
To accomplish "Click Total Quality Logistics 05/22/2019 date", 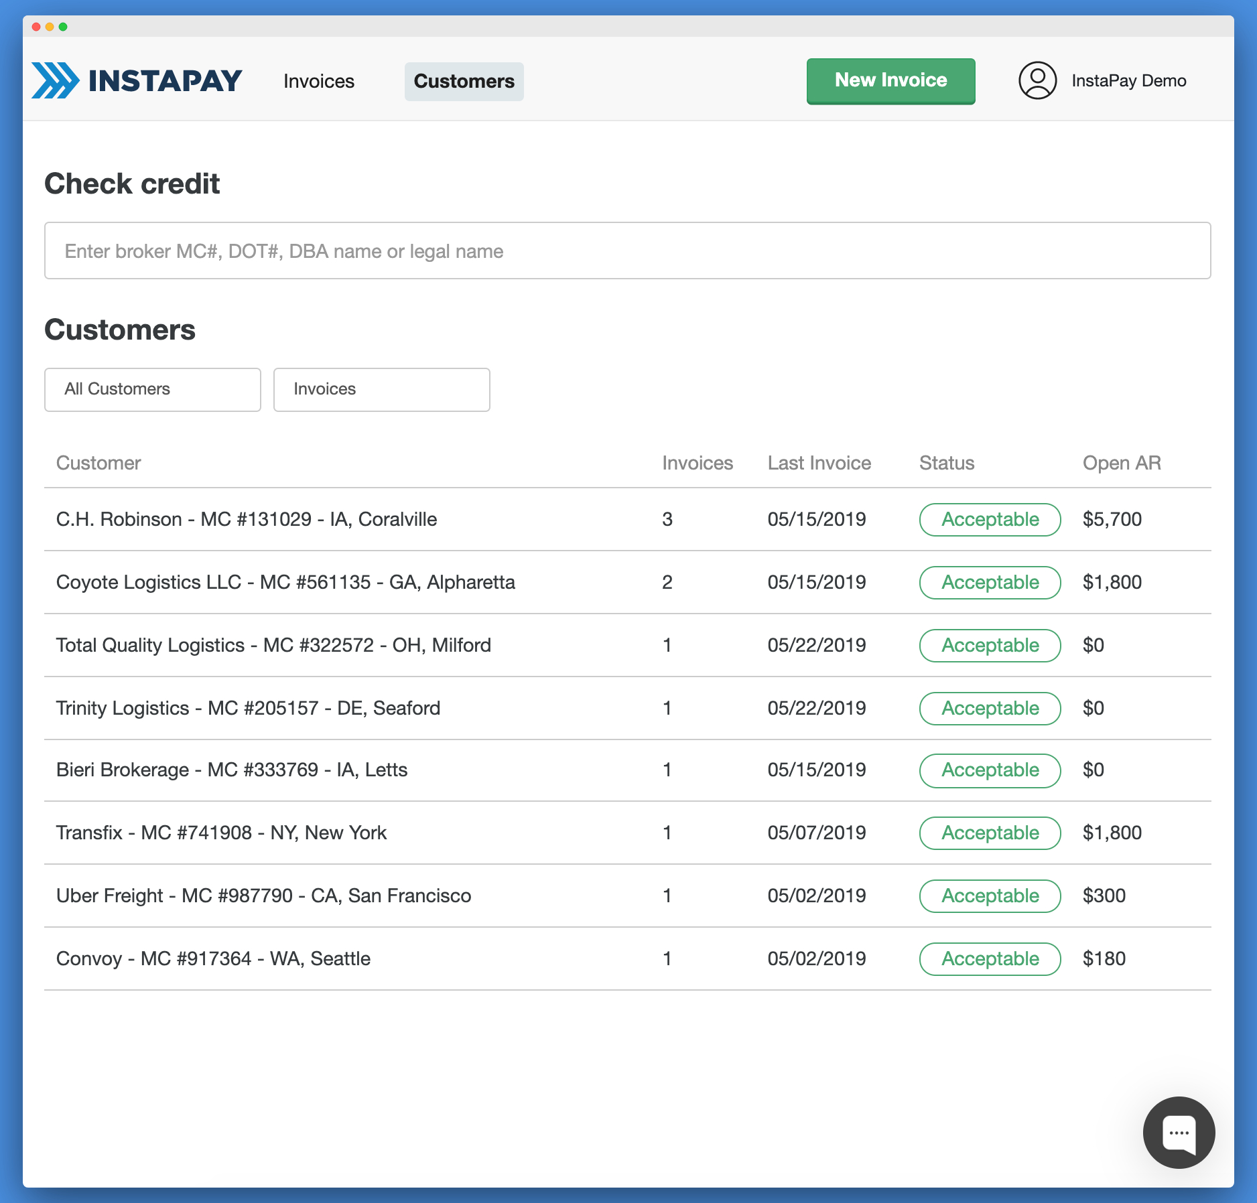I will [x=817, y=645].
